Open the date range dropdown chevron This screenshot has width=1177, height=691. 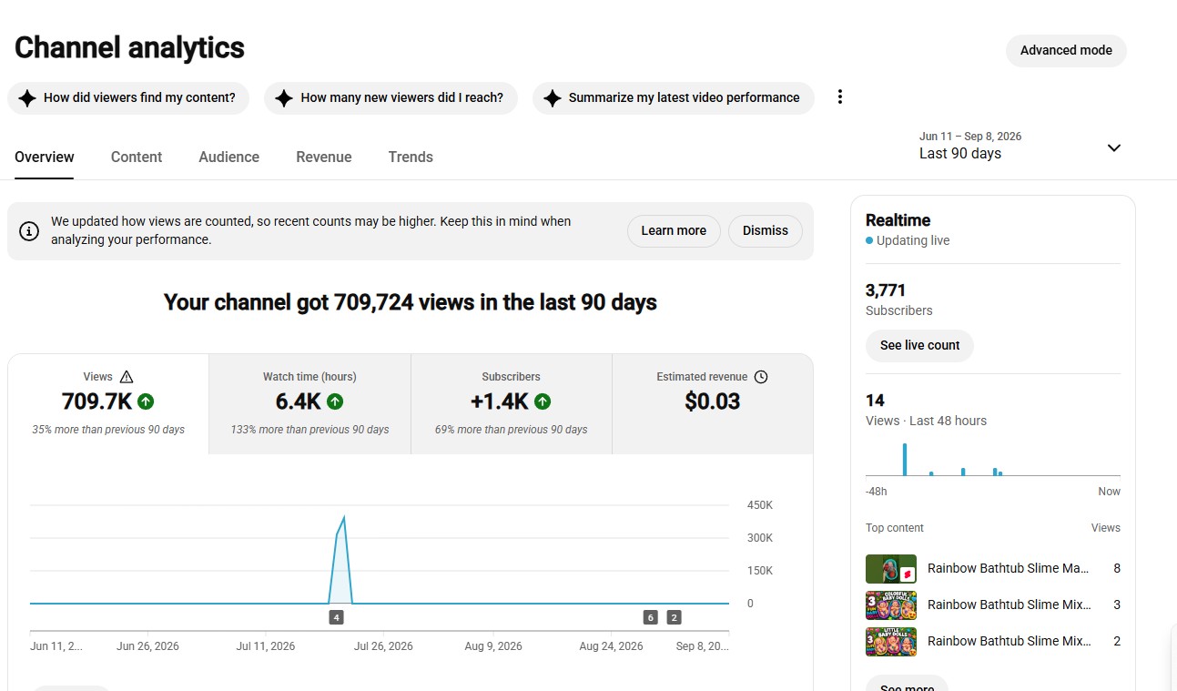pyautogui.click(x=1113, y=147)
